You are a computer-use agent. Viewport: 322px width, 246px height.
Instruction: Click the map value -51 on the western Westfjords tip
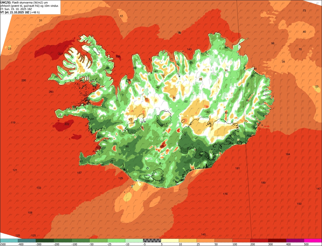pyautogui.click(x=56, y=77)
